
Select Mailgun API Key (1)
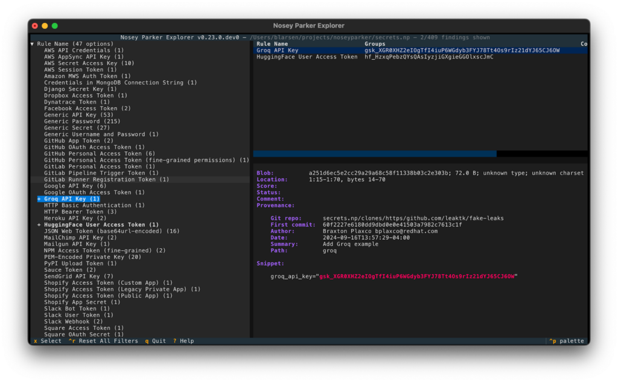(77, 244)
